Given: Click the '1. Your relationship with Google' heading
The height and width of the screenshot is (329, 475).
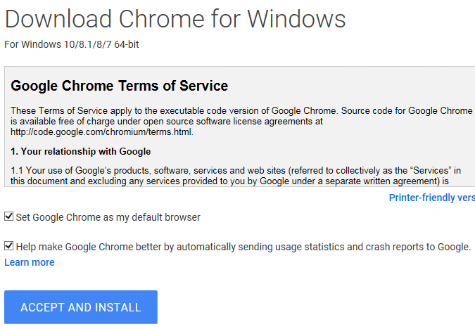Looking at the screenshot, I should 81,151.
